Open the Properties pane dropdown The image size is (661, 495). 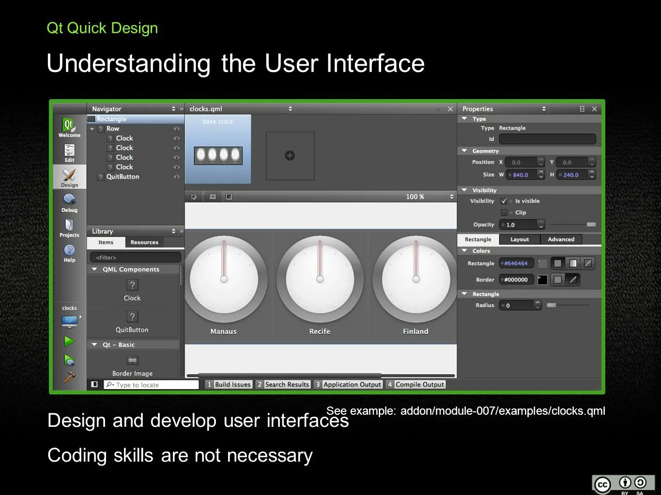pyautogui.click(x=544, y=109)
